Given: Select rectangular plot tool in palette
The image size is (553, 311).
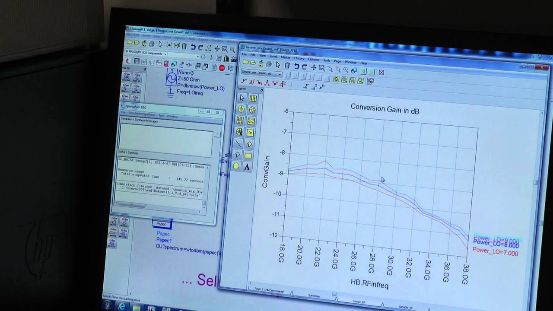Looking at the screenshot, I should 253,98.
